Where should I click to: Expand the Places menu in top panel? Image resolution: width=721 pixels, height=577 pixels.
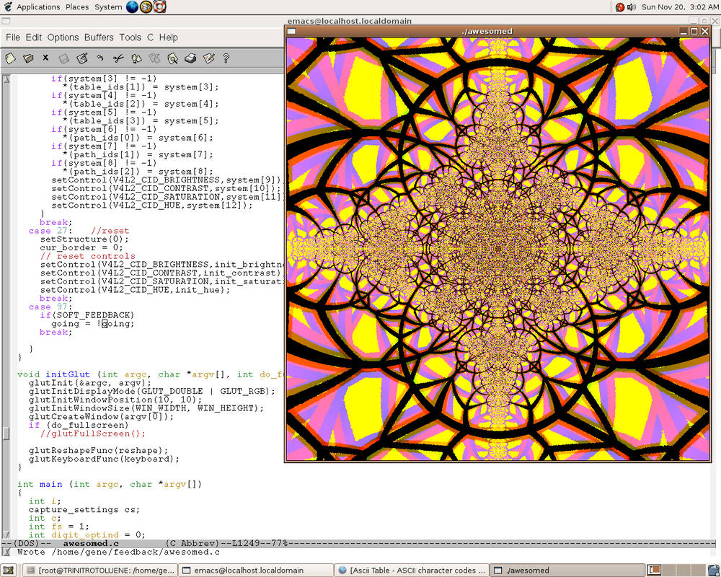[x=77, y=7]
